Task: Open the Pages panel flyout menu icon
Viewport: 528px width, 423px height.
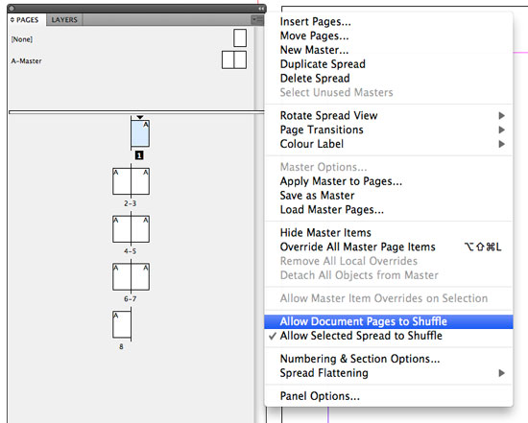Action: click(x=257, y=19)
